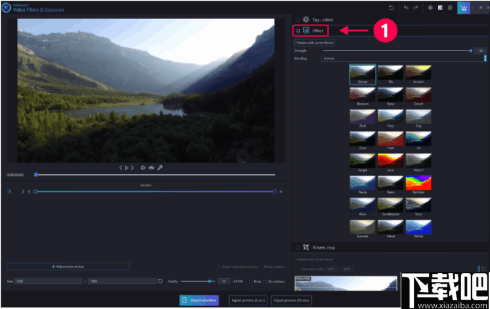
Task: Remove the section with X icon
Action: pyautogui.click(x=280, y=192)
